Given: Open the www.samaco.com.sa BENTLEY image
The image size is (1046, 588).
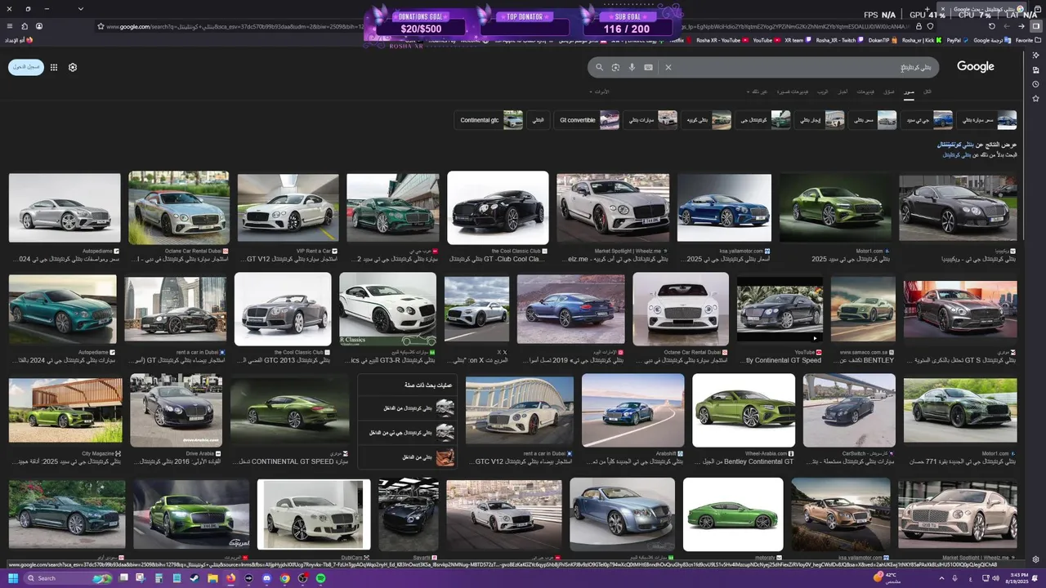Looking at the screenshot, I should click(863, 309).
